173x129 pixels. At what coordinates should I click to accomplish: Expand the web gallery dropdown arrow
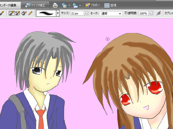pyautogui.click(x=69, y=5)
